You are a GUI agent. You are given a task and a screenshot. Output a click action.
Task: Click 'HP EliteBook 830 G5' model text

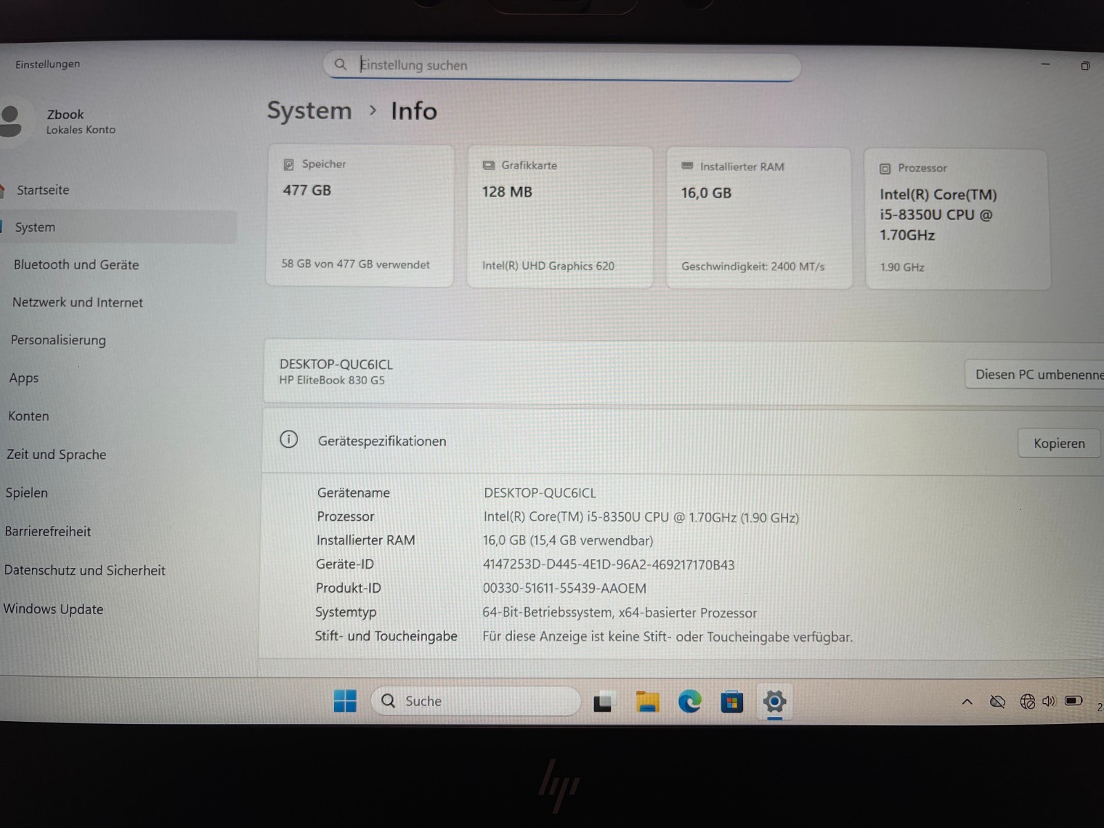(x=332, y=380)
